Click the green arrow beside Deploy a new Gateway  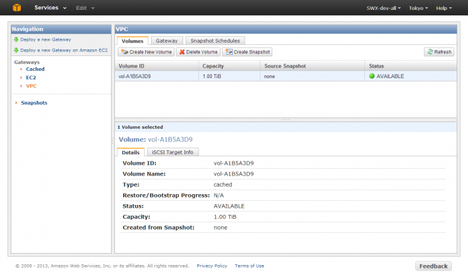(x=16, y=39)
